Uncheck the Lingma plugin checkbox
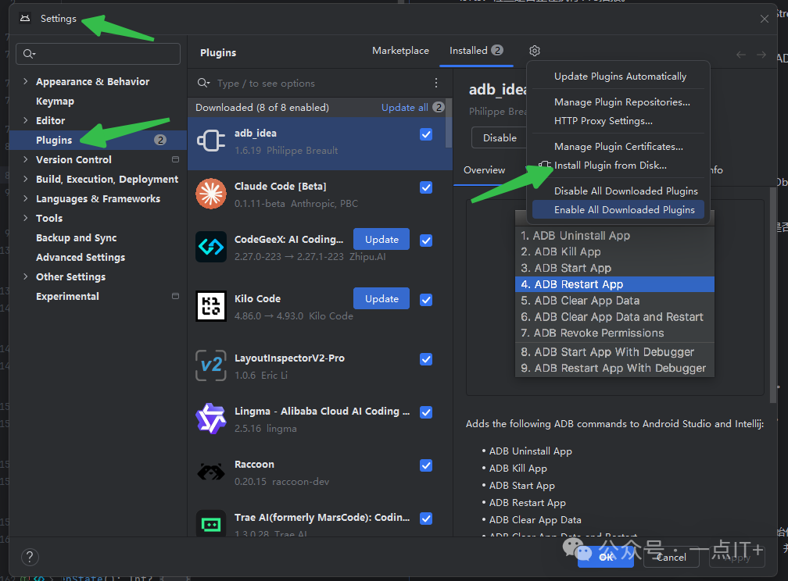788x581 pixels. coord(425,412)
